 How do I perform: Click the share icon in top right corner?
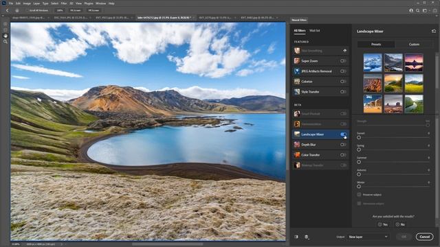434,10
